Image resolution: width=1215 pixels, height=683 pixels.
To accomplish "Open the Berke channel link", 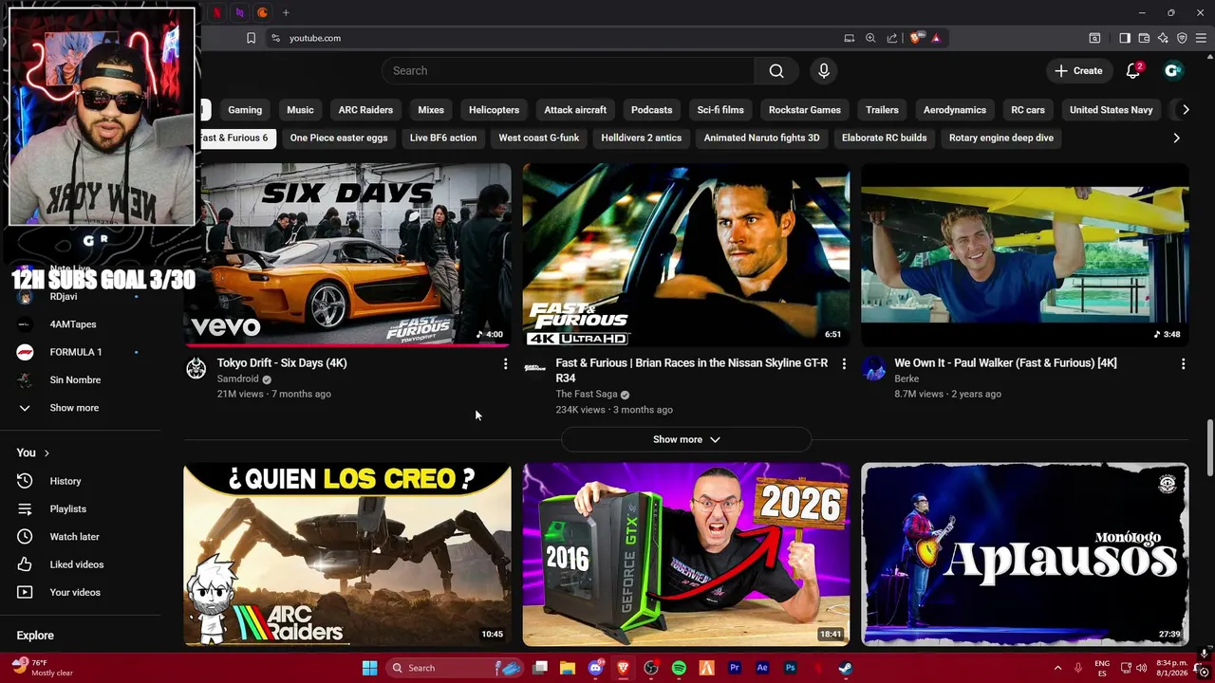I will 907,379.
